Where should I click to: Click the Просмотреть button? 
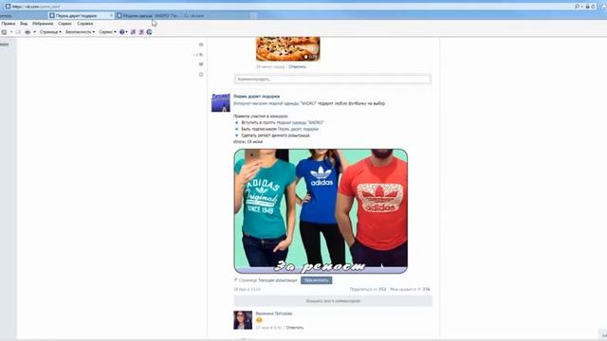[x=316, y=280]
